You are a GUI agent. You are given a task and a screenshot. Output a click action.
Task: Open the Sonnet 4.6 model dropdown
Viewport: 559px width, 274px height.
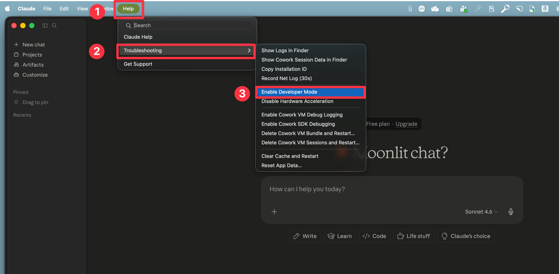[481, 212]
